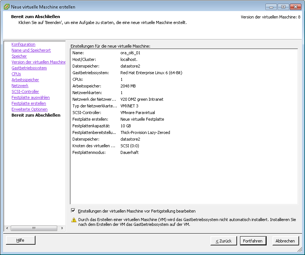Go to Erweiterte Optionen step

tap(29, 109)
